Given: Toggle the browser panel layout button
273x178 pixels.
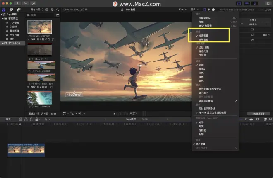Looking at the screenshot, I should (239, 3).
